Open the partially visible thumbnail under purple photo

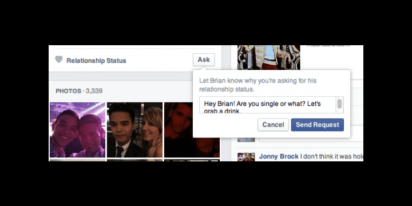(77, 160)
